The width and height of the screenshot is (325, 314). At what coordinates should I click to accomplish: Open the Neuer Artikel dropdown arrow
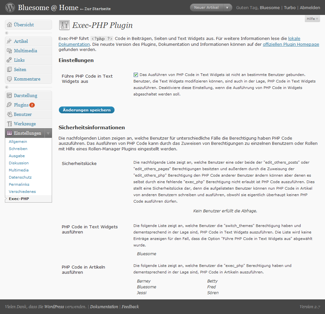pos(228,7)
